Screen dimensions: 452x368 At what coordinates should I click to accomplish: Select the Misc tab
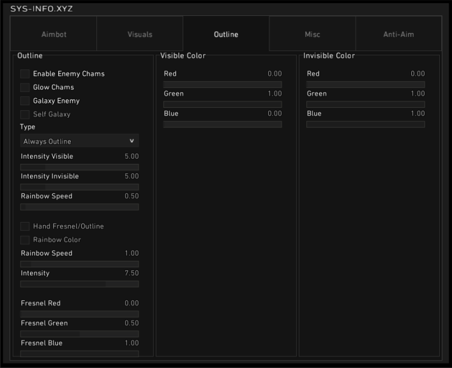pyautogui.click(x=312, y=34)
